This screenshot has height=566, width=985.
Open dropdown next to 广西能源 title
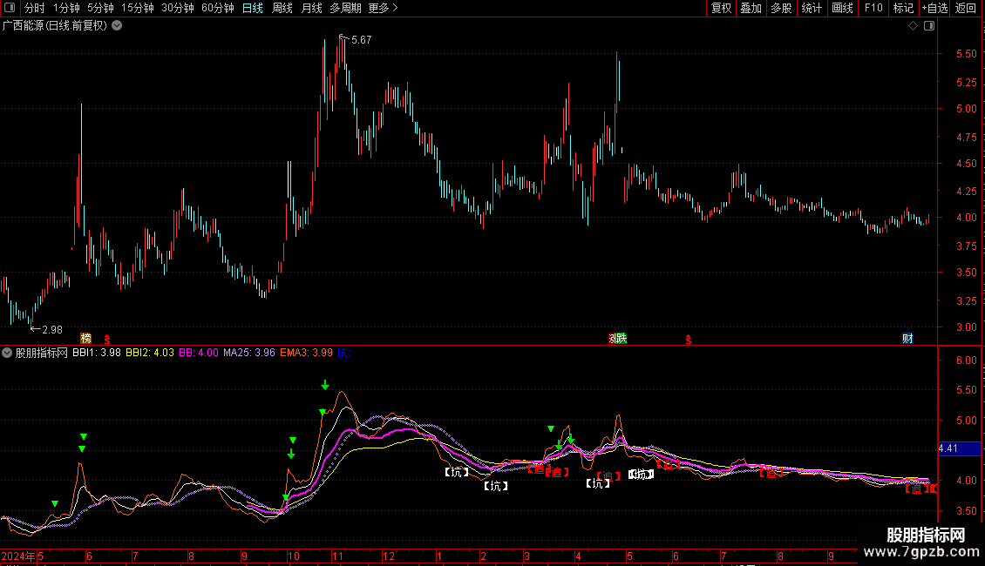(117, 26)
